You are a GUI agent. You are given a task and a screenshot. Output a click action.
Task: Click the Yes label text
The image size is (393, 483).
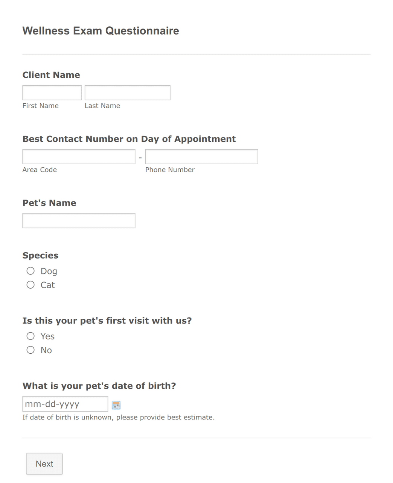click(x=48, y=336)
